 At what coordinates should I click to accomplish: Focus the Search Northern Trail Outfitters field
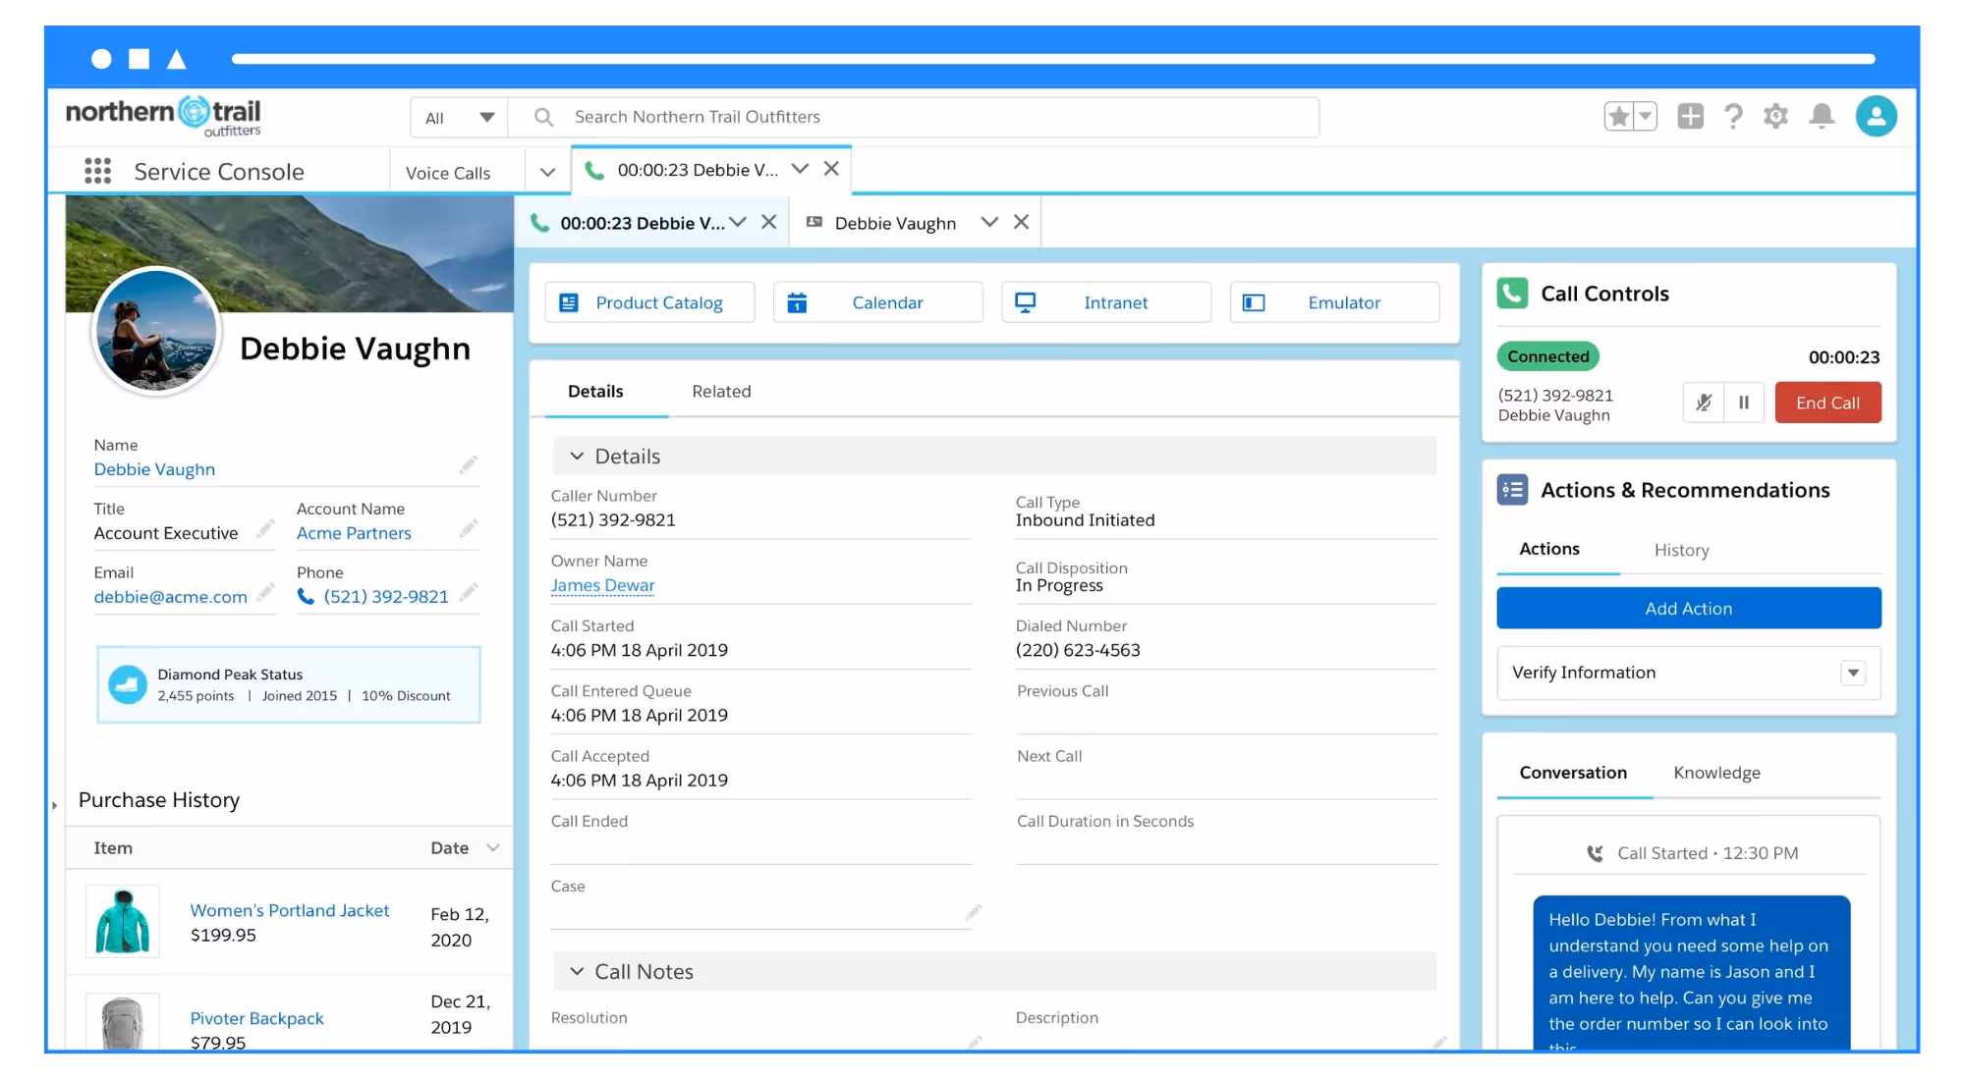[914, 117]
